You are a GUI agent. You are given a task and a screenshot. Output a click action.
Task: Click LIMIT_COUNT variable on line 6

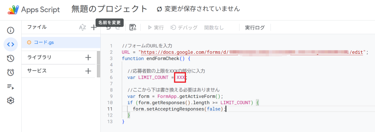point(153,78)
